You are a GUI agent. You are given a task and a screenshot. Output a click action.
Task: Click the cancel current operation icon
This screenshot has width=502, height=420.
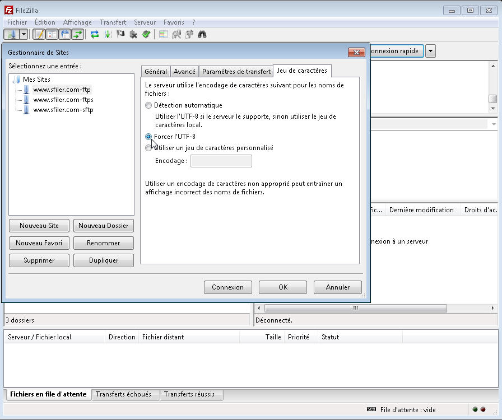pyautogui.click(x=120, y=34)
